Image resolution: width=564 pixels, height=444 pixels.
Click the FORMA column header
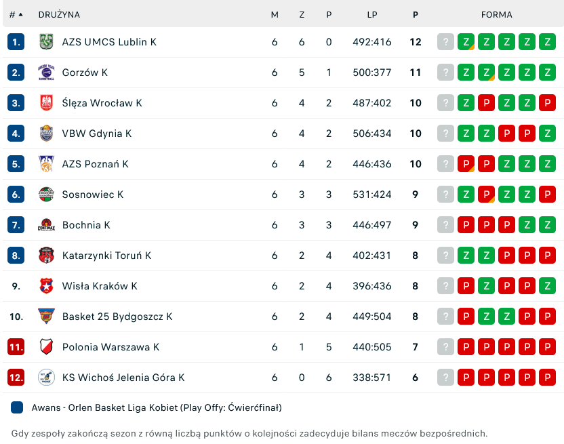pos(496,14)
